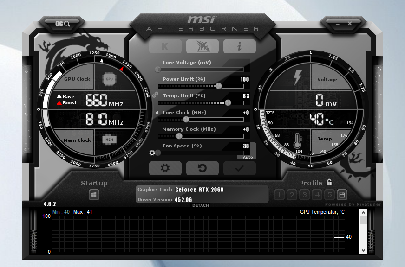Click the GPU Temperatur graph title
The image size is (405, 267).
click(x=322, y=212)
